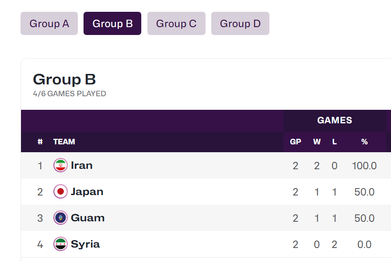This screenshot has height=262, width=391.
Task: Click the L losses column header
Action: (x=335, y=142)
